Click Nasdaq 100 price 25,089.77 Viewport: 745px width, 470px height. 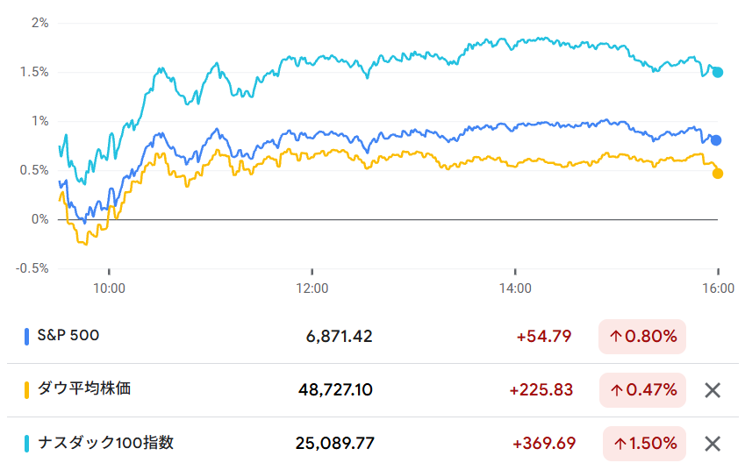(x=335, y=444)
